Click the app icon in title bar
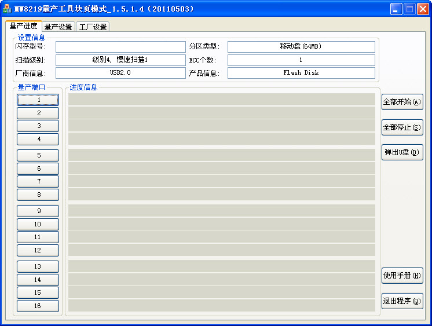The width and height of the screenshot is (432, 326). pyautogui.click(x=8, y=9)
